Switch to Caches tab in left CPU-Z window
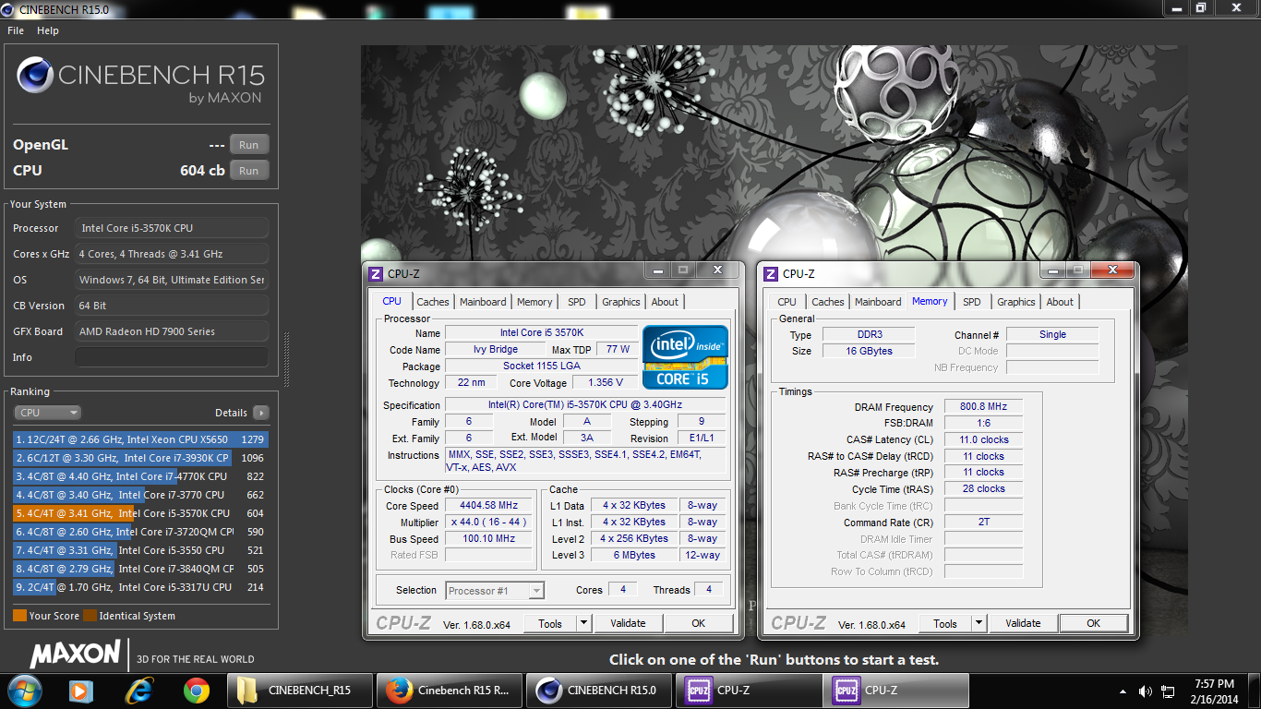 [432, 302]
